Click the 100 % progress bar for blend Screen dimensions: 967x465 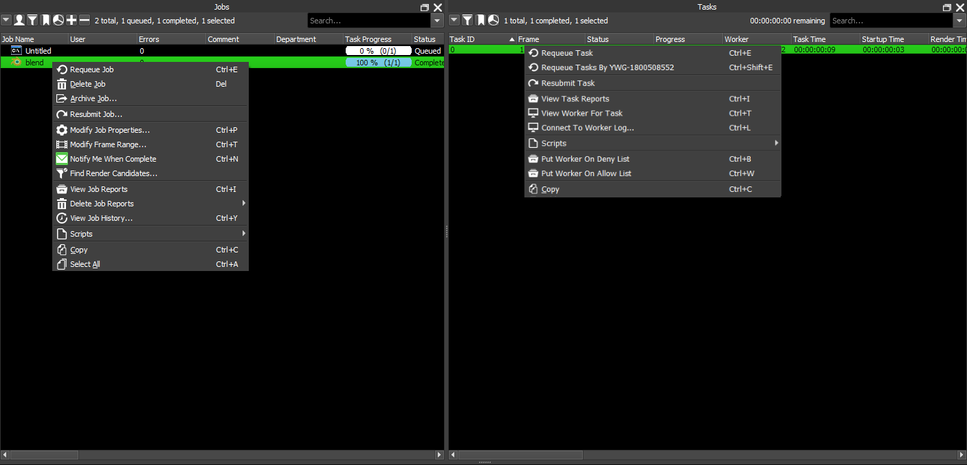click(378, 63)
